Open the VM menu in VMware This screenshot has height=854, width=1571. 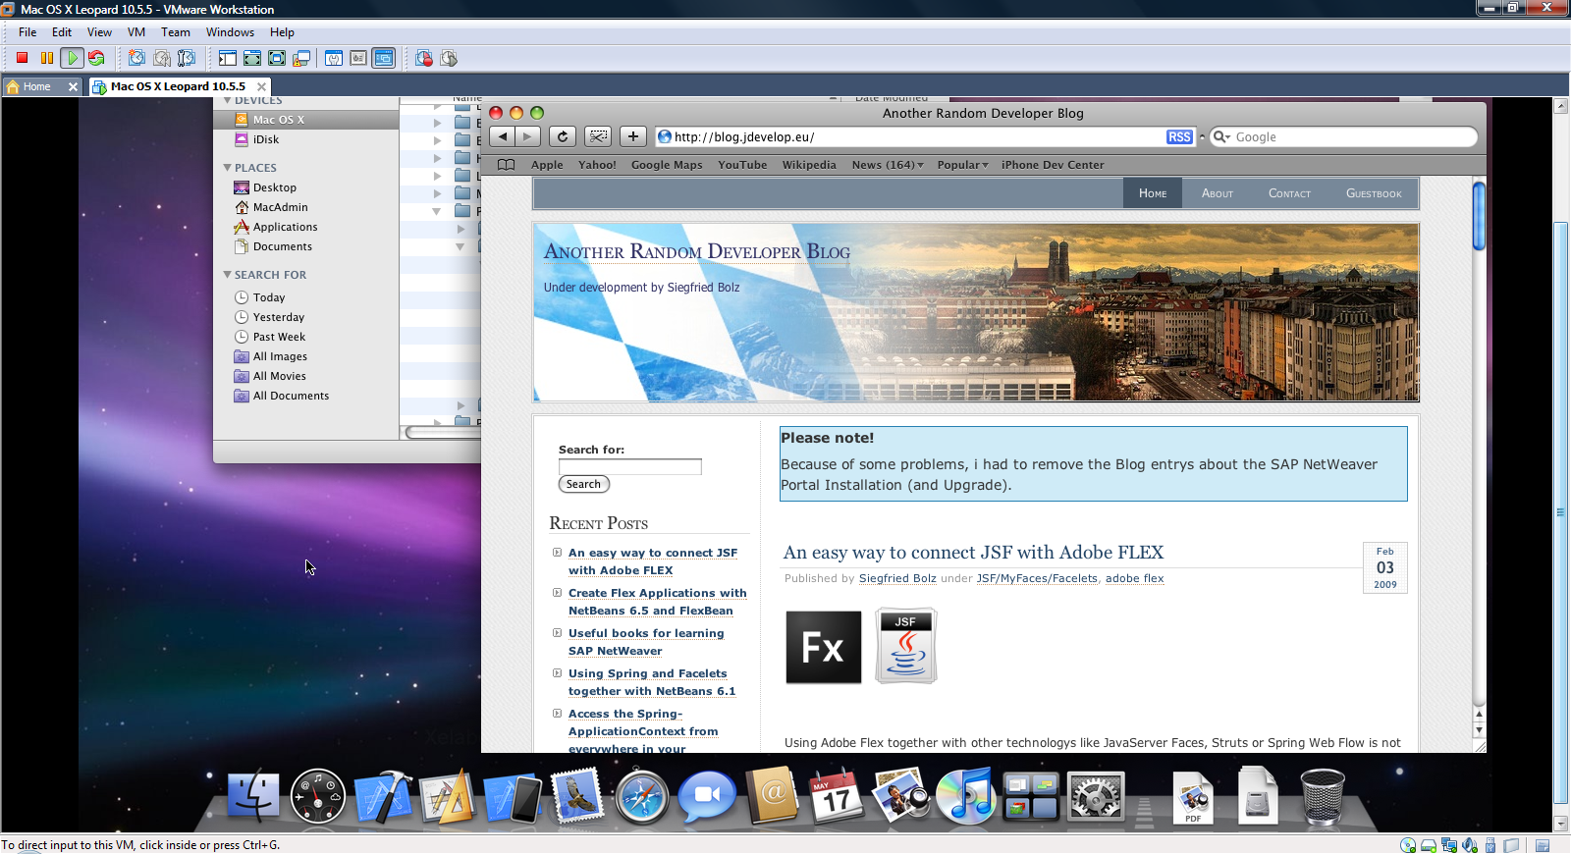point(135,32)
